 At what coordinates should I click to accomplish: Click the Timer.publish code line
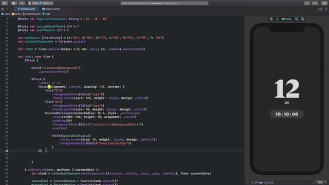click(81, 49)
